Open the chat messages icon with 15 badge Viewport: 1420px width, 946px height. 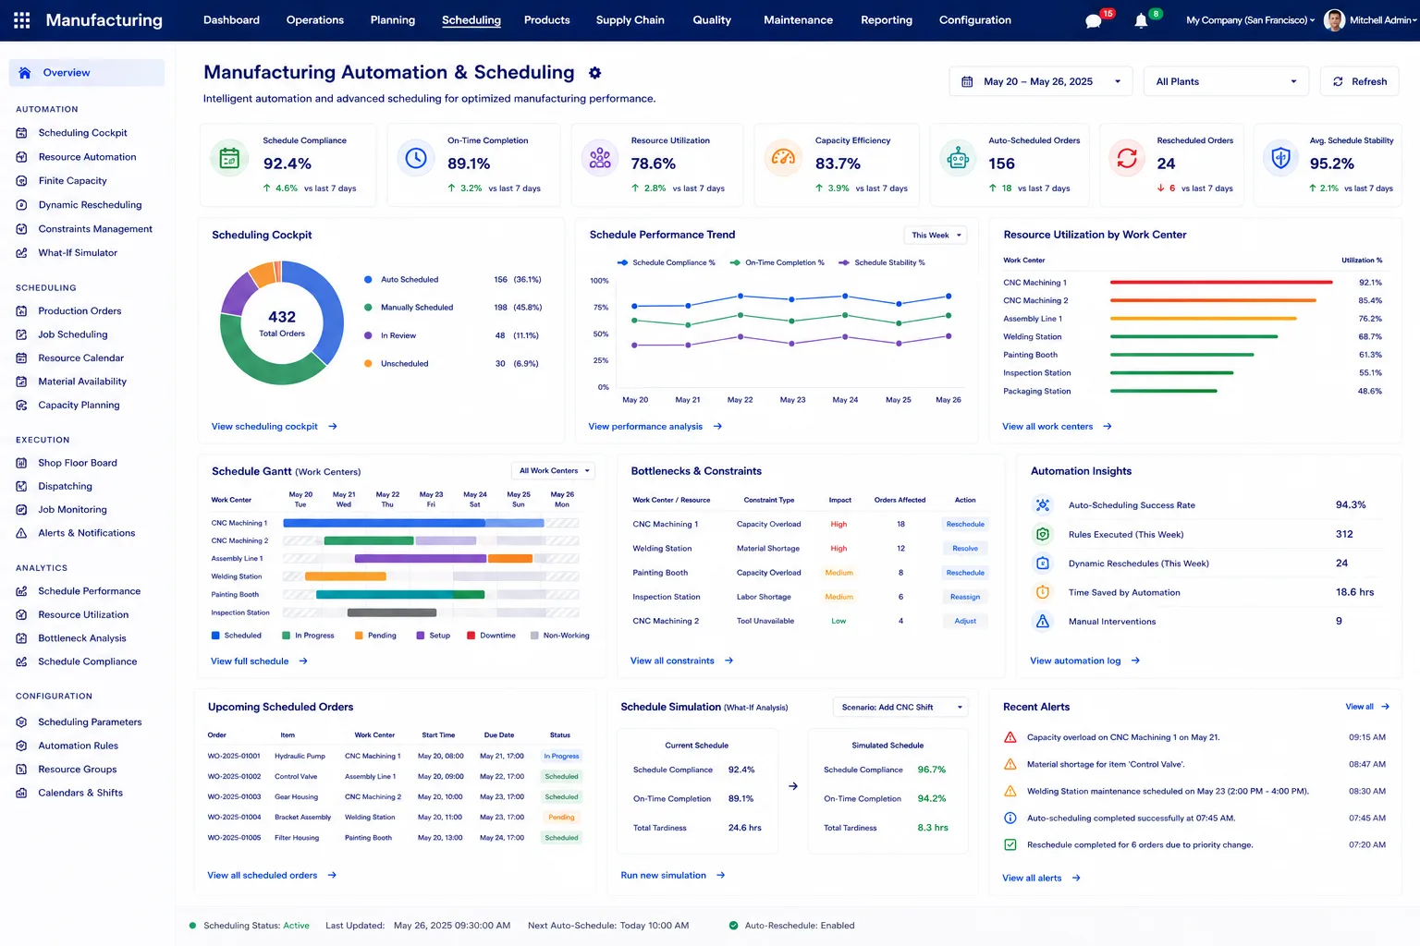coord(1094,20)
